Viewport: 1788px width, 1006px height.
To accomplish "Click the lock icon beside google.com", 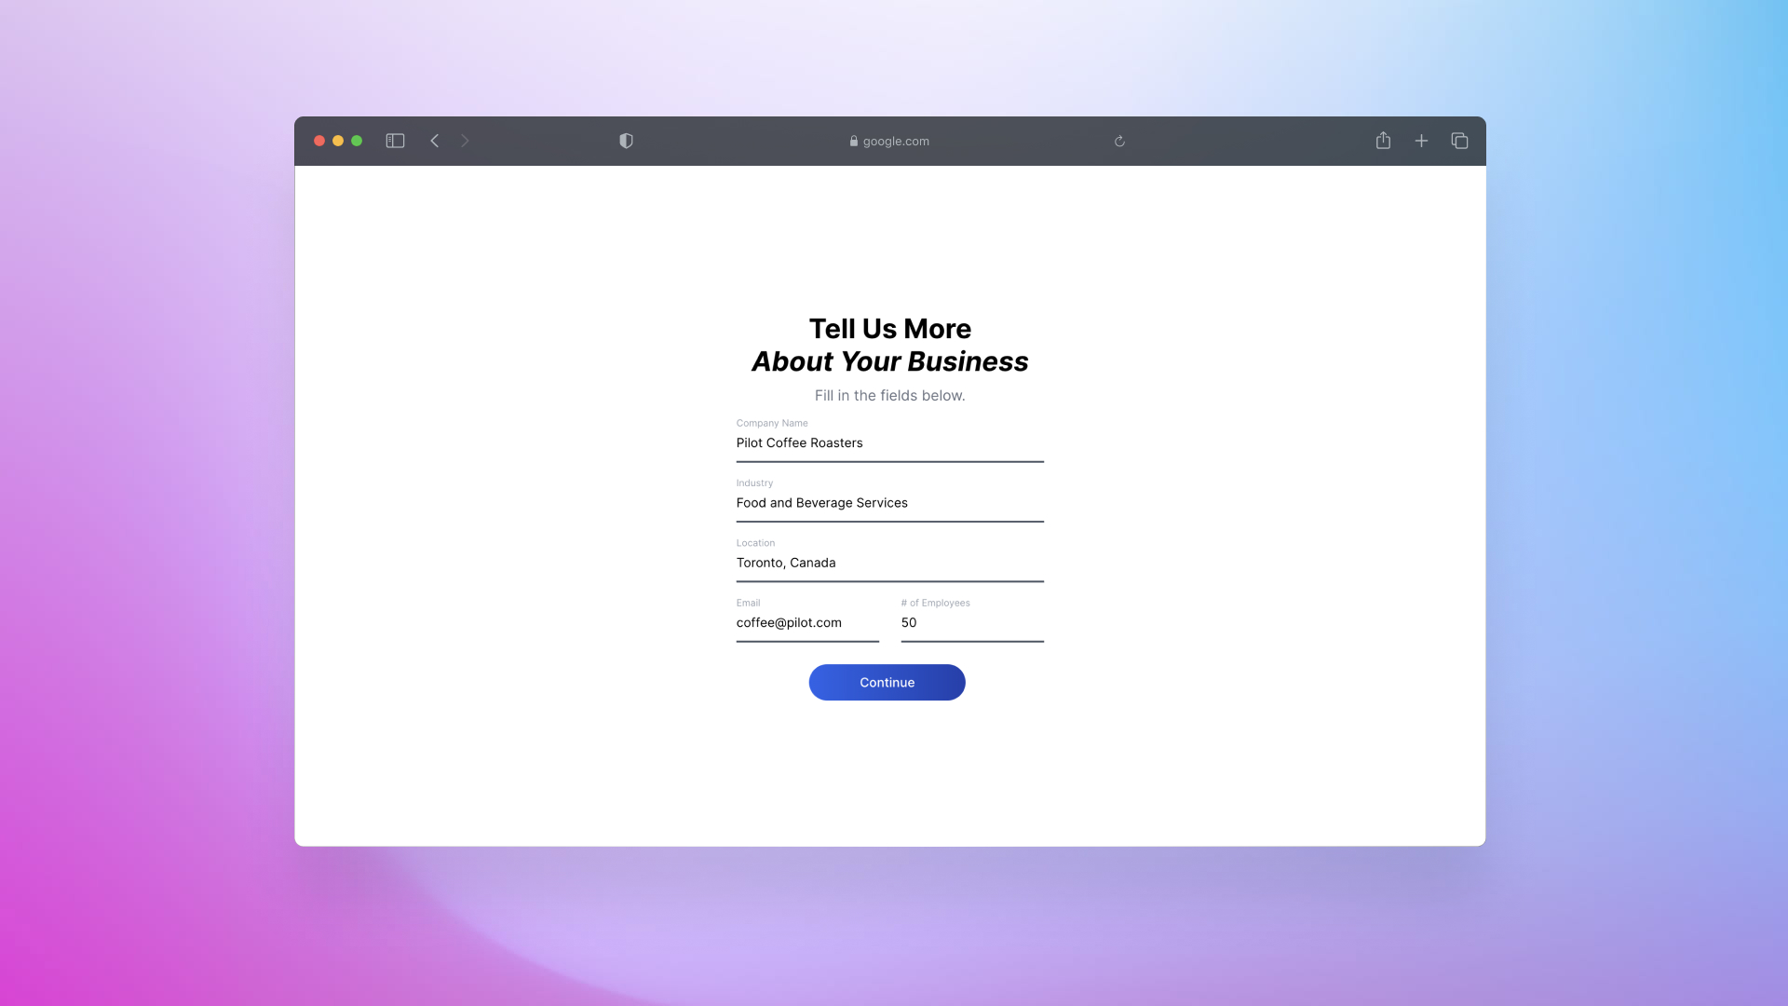I will point(853,142).
